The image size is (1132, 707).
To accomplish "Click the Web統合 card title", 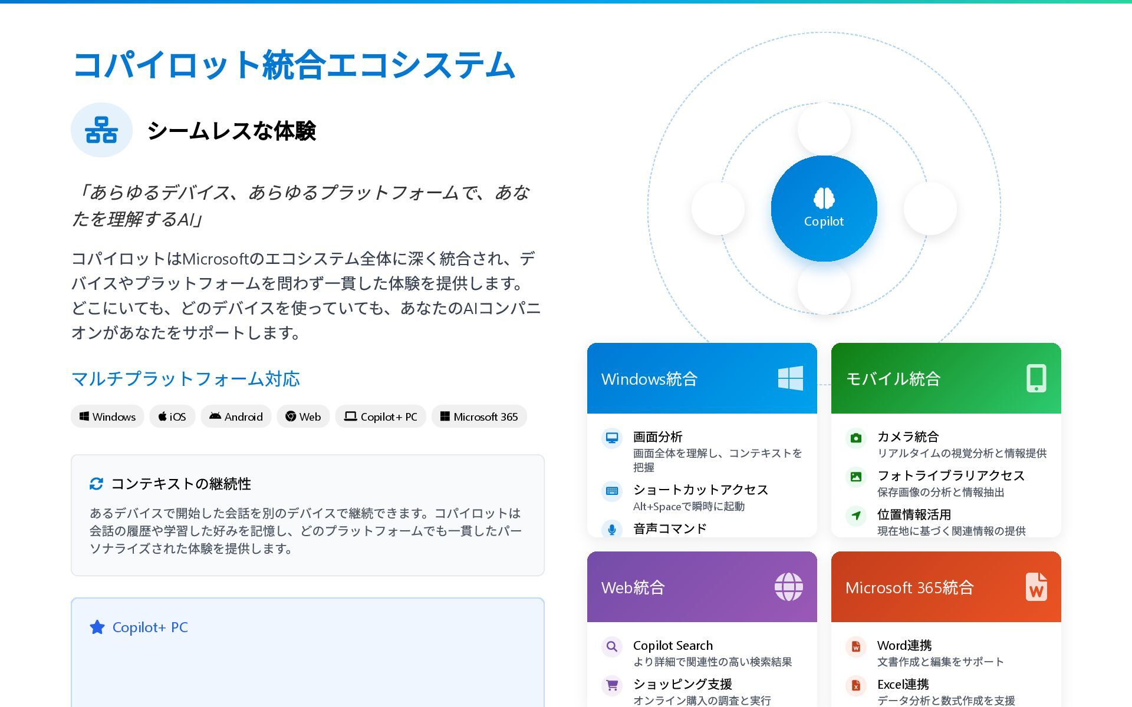I will (633, 587).
